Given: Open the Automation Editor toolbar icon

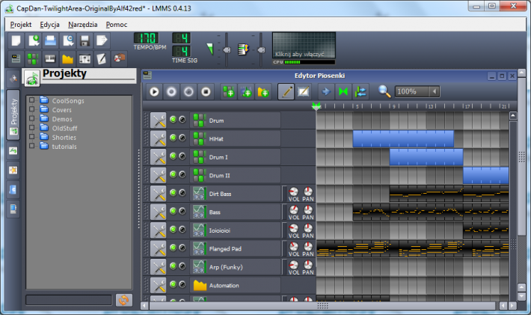Looking at the screenshot, I should [x=68, y=59].
